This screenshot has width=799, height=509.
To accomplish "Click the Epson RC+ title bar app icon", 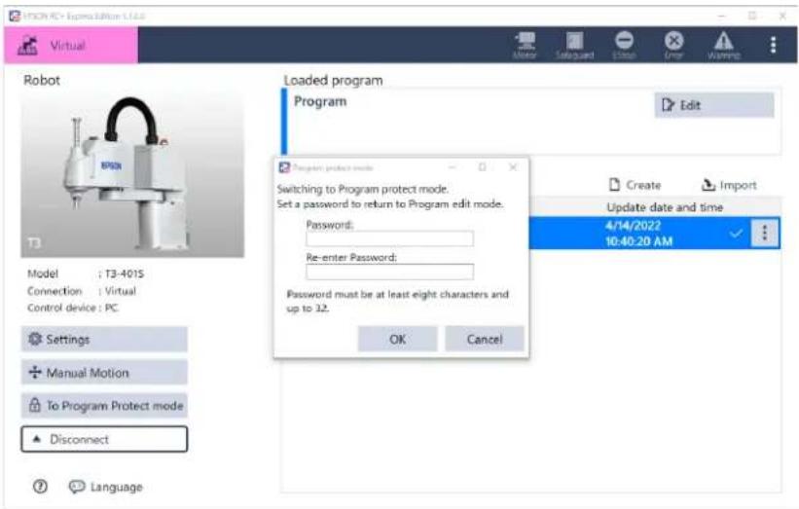I will tap(15, 17).
